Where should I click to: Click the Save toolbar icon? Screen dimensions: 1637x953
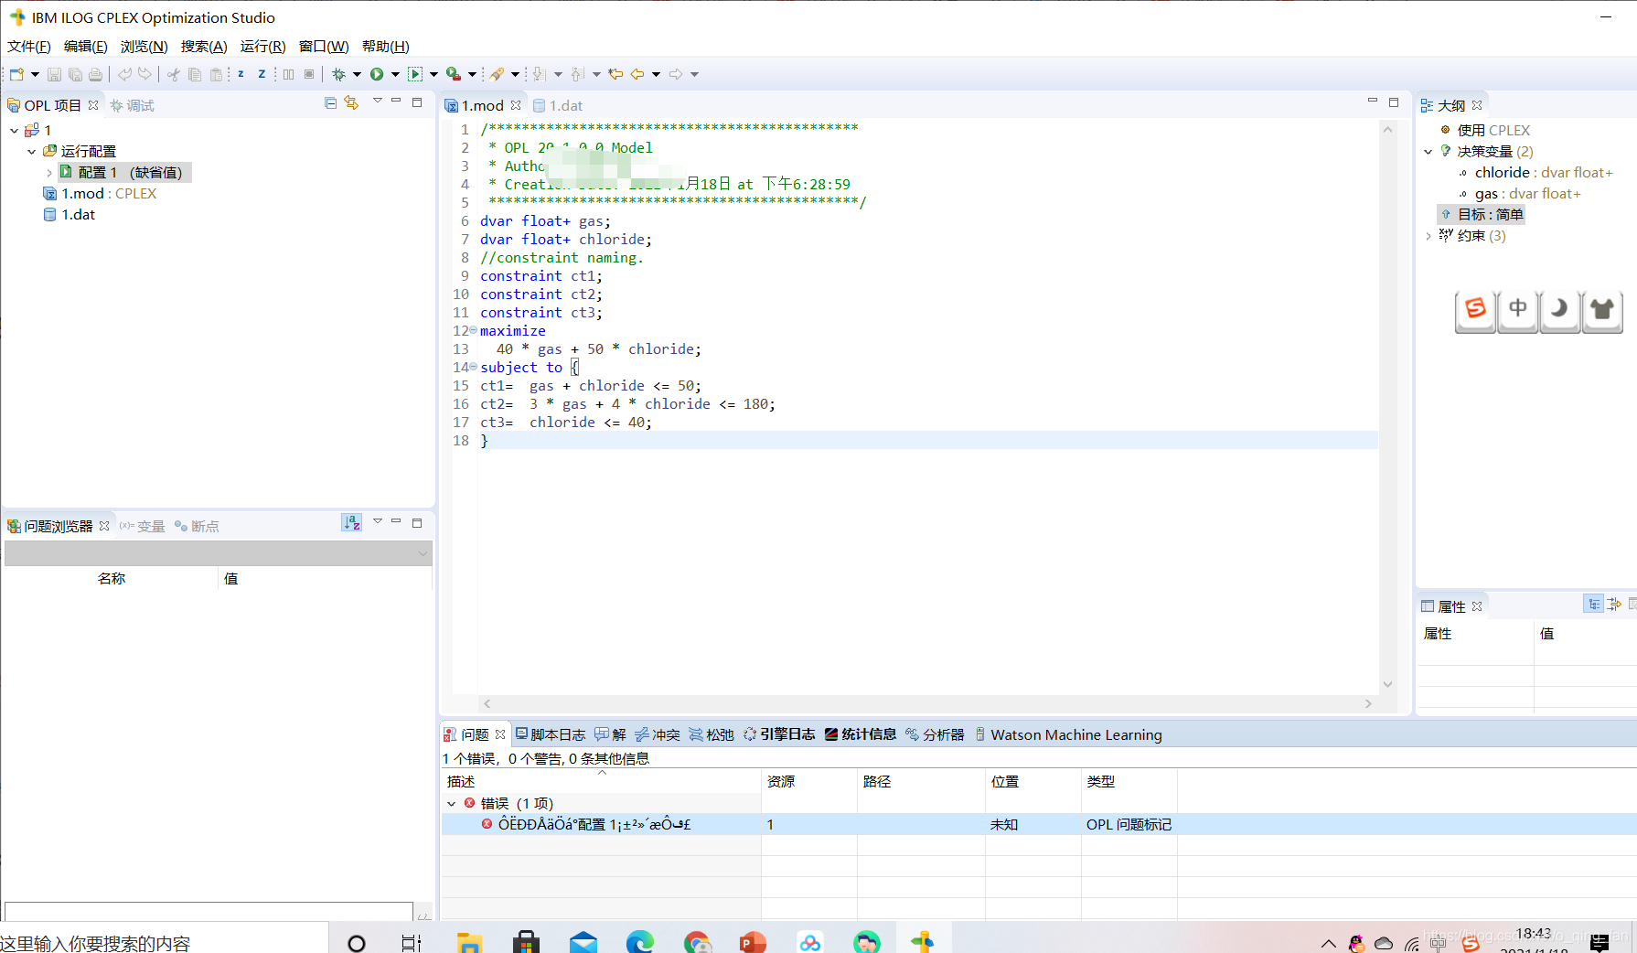tap(55, 74)
